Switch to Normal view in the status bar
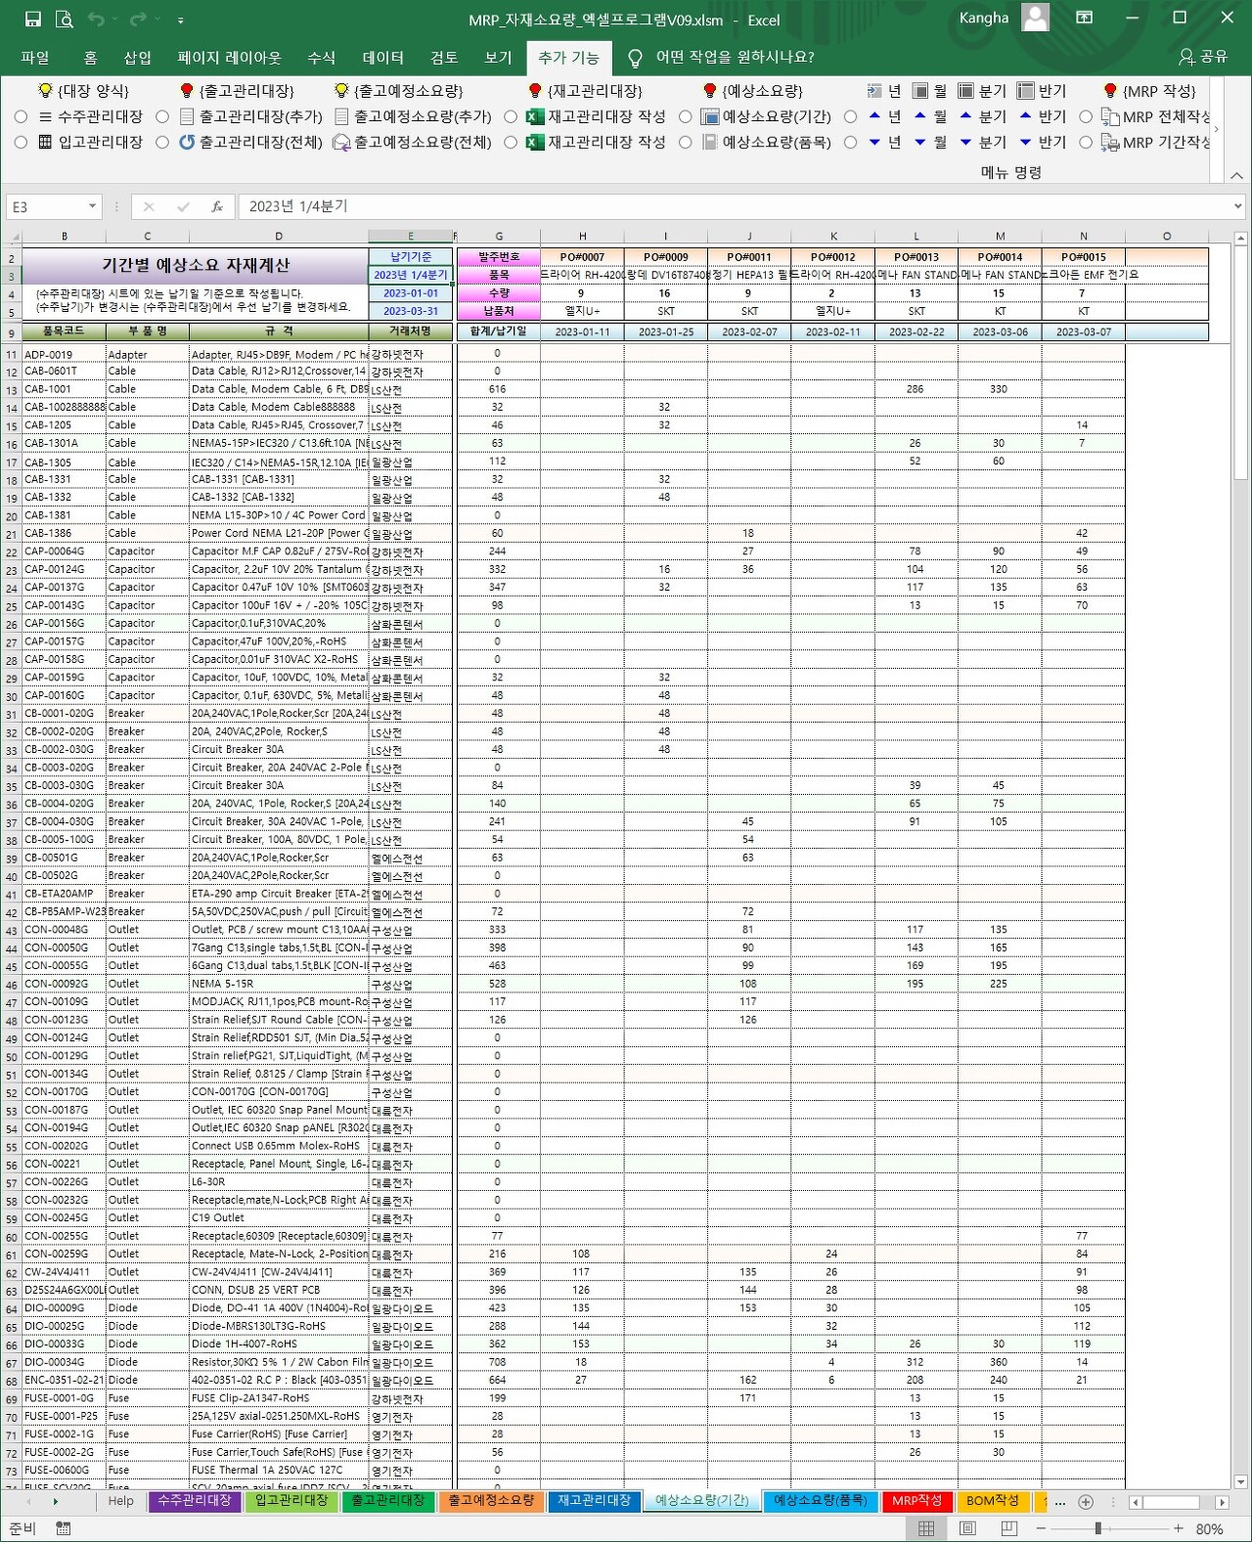The height and width of the screenshot is (1542, 1252). (926, 1528)
